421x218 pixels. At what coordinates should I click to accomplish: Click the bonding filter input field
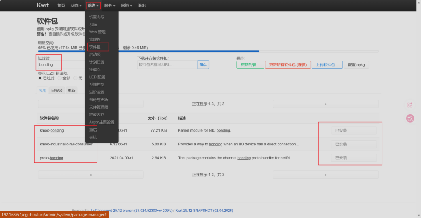49,65
